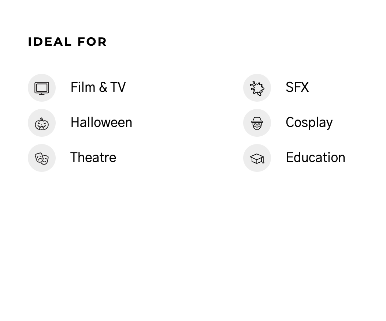The image size is (386, 321).
Task: Click the word FOR in the heading
Action: (x=92, y=42)
